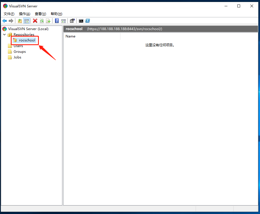This screenshot has width=260, height=214.
Task: Click the Export list icon
Action: click(48, 21)
